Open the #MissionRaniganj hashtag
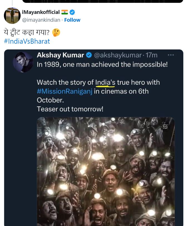 [64, 91]
